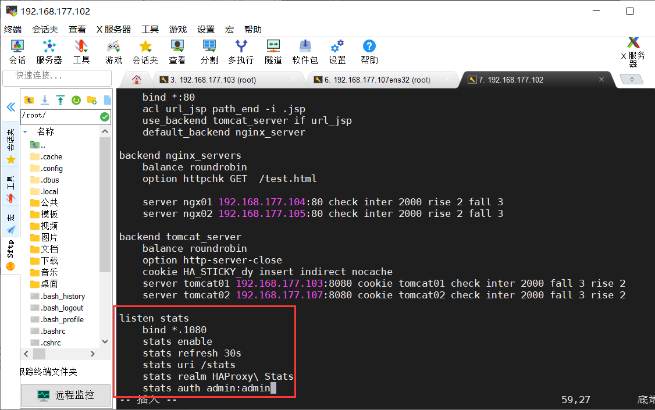Open the X 服务器 menu
The width and height of the screenshot is (655, 410).
coord(113,29)
